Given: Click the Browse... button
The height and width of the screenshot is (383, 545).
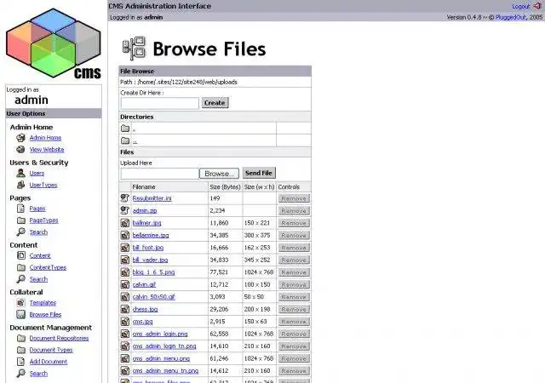Looking at the screenshot, I should click(219, 174).
